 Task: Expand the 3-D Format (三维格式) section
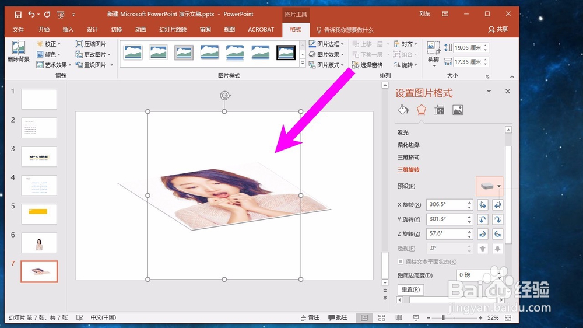click(408, 157)
